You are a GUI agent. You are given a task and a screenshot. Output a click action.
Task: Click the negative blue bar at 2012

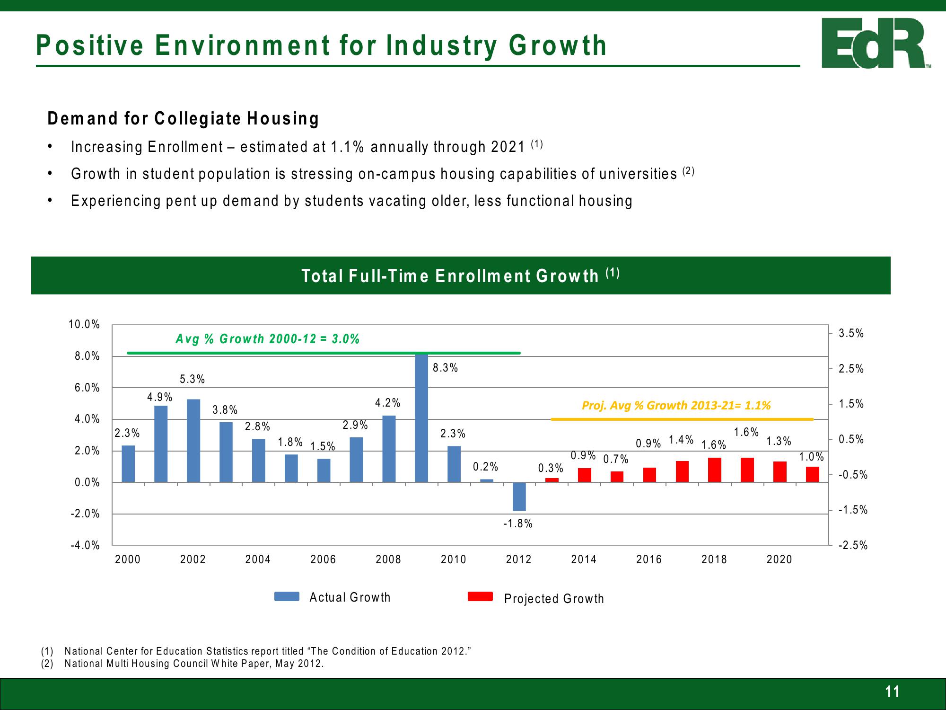click(519, 497)
